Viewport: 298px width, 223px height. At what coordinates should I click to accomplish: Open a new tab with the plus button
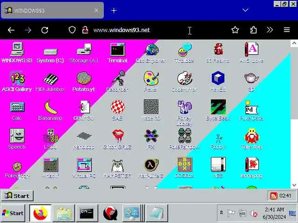pos(114,11)
